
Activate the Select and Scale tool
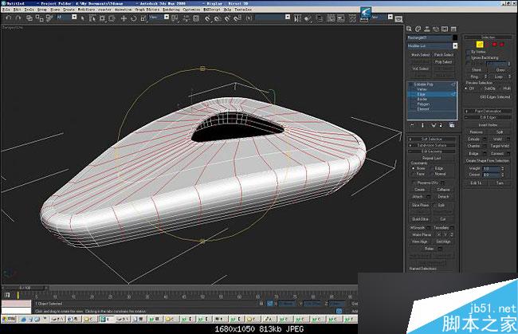(143, 18)
